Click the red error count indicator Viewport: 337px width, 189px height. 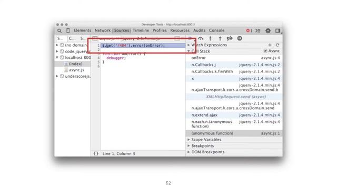coord(249,30)
